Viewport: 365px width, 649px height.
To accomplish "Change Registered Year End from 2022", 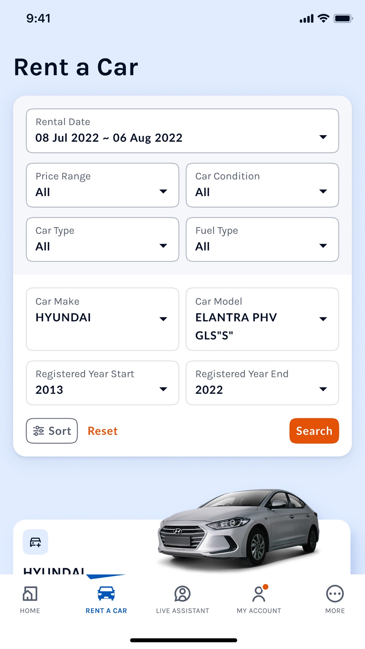I will (262, 383).
